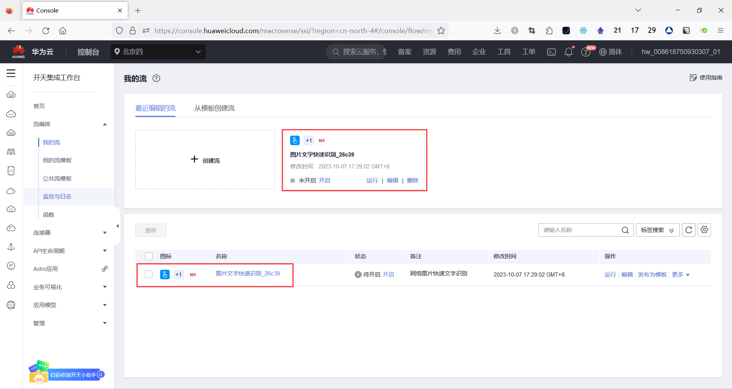Open the 标签搜索 dropdown

(658, 230)
